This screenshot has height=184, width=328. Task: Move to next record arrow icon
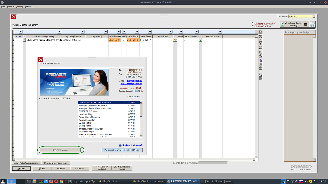[x=260, y=44]
